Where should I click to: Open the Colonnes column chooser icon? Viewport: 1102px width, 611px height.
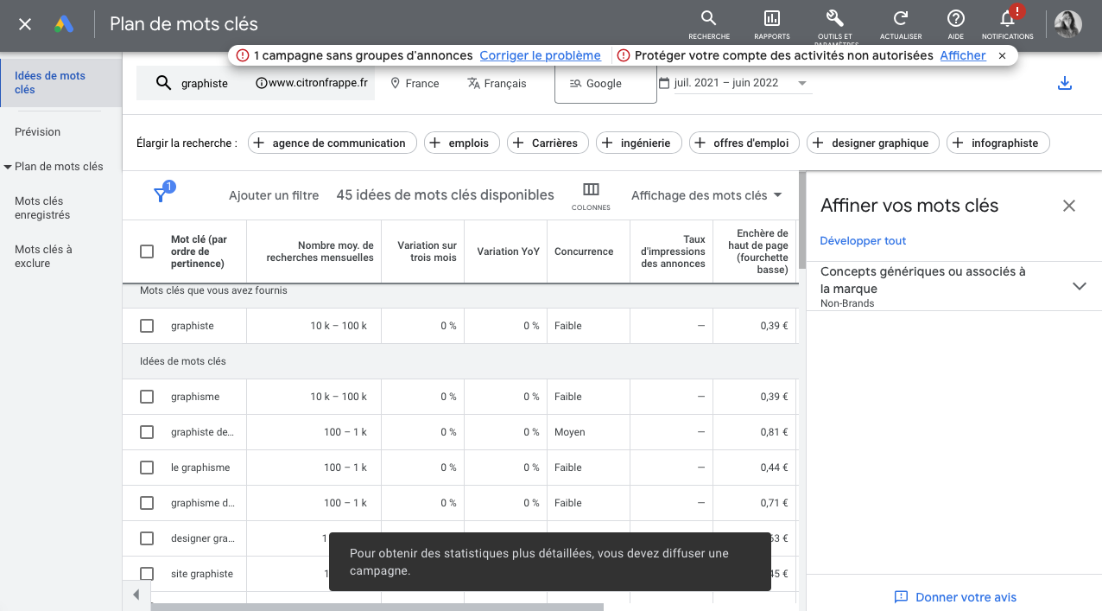tap(591, 189)
